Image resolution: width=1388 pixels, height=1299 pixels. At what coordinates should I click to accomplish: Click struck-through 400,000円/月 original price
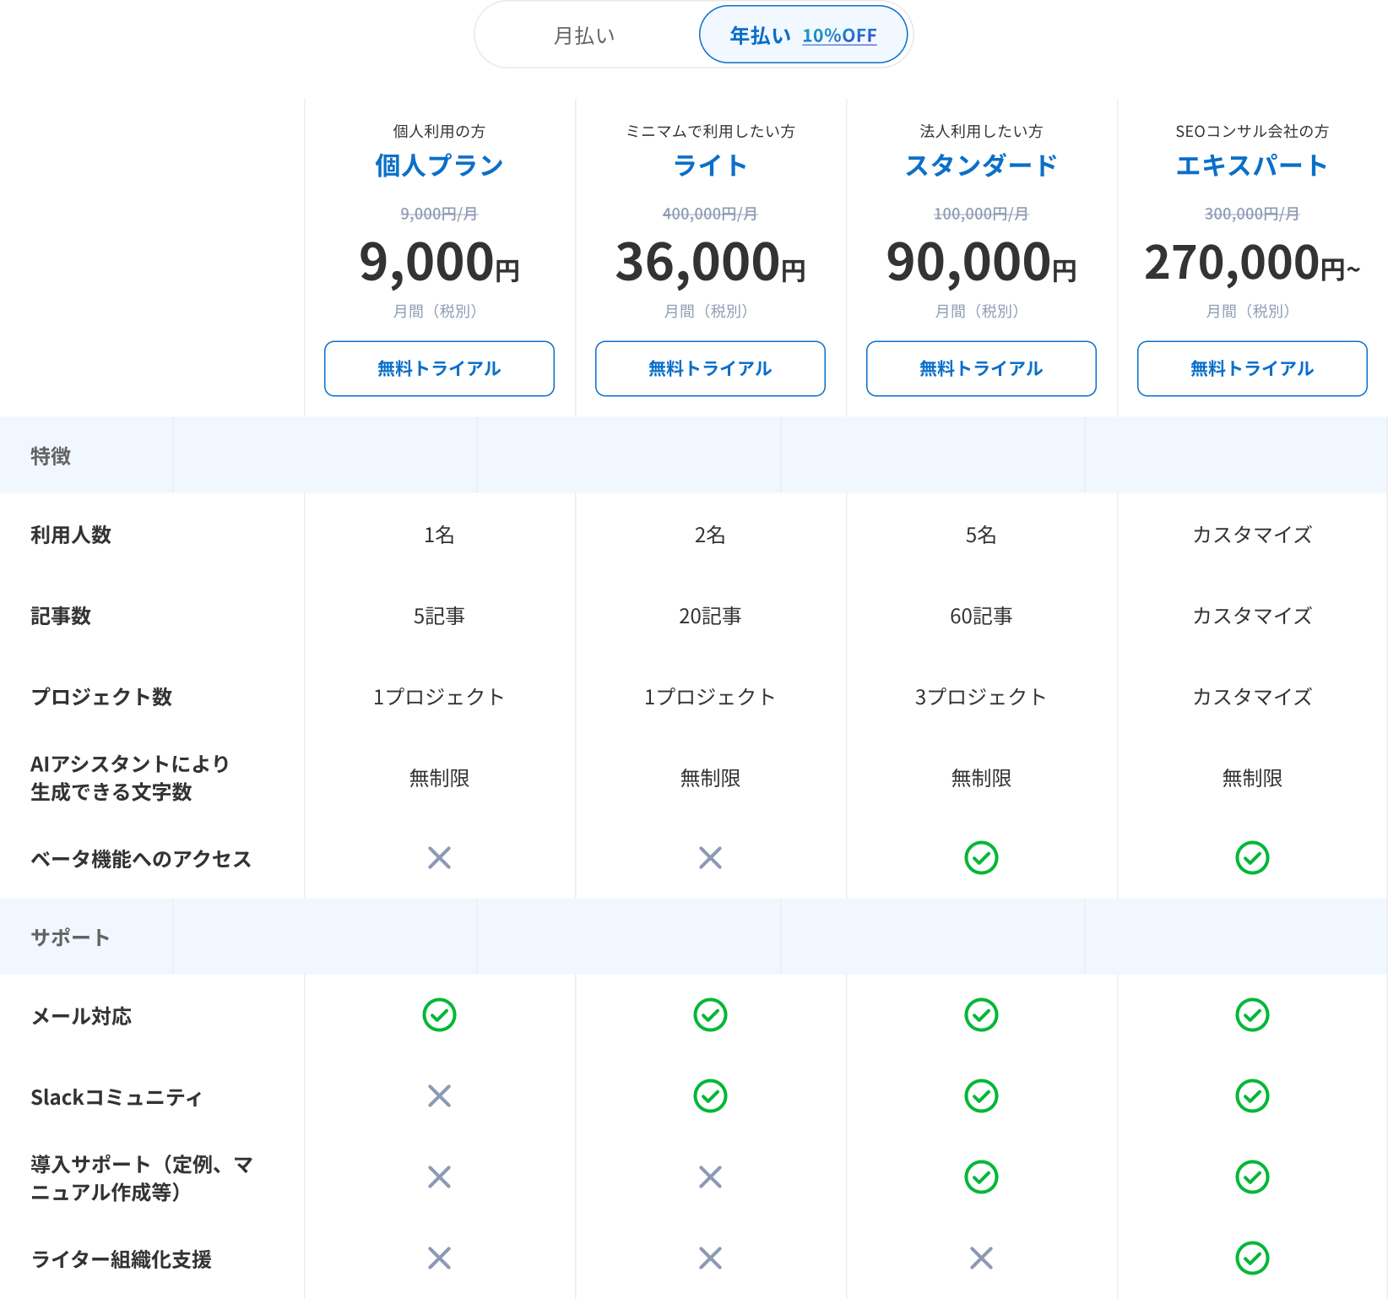point(710,214)
